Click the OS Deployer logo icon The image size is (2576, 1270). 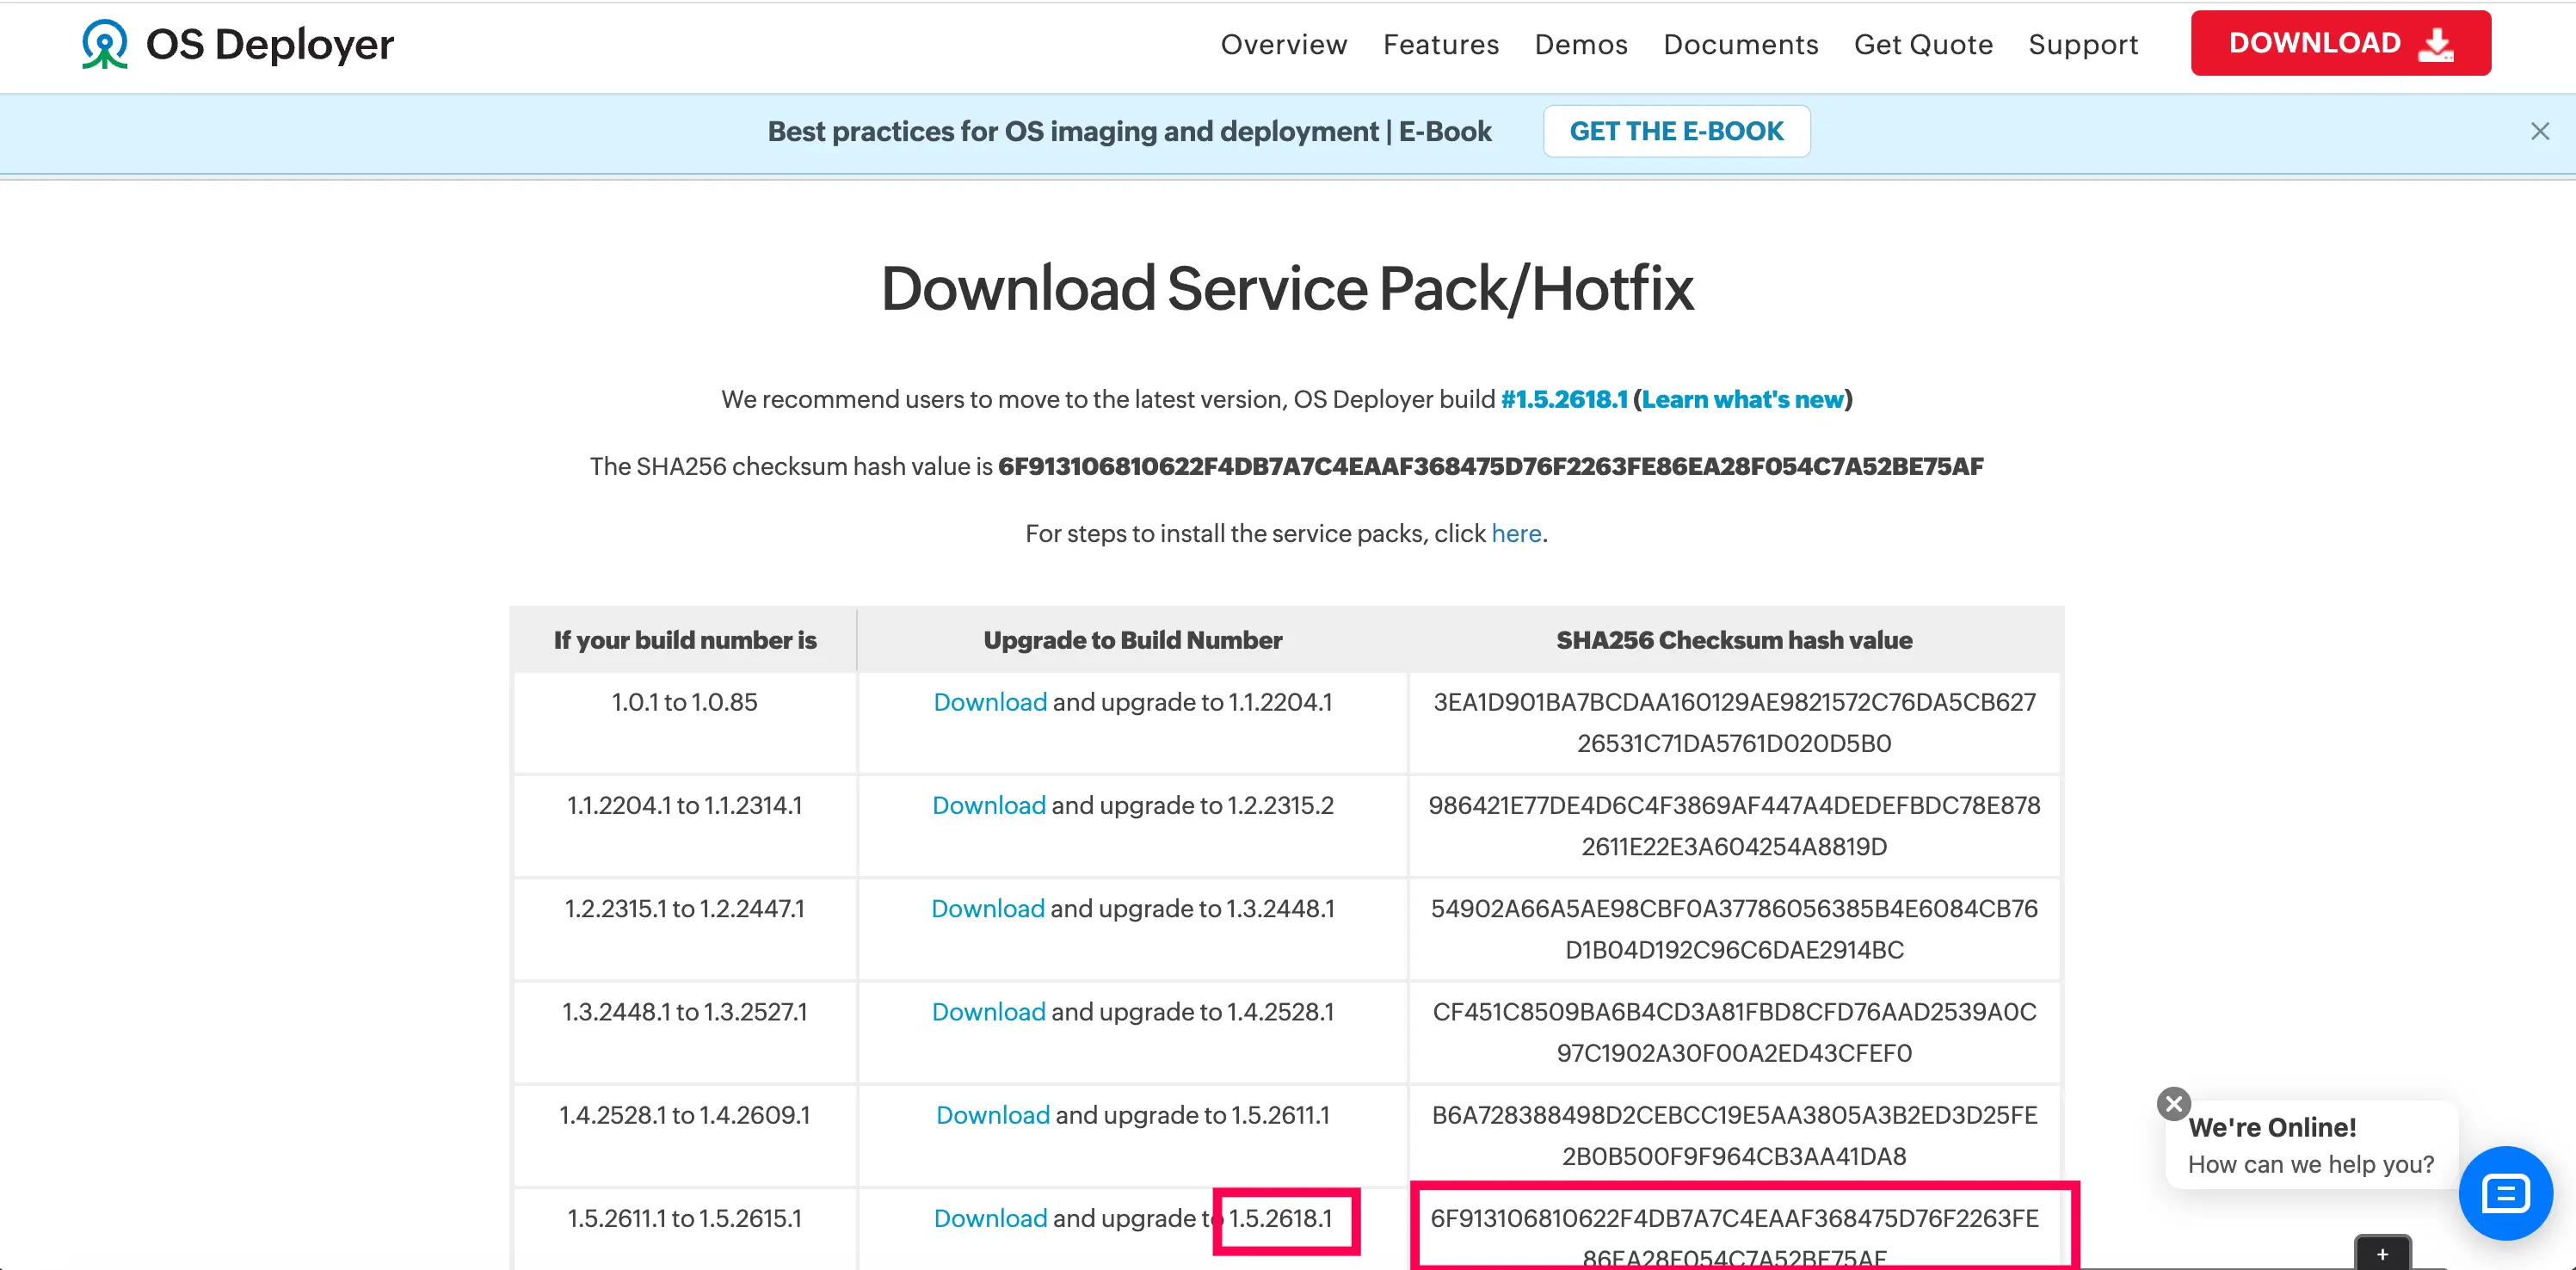[x=104, y=44]
